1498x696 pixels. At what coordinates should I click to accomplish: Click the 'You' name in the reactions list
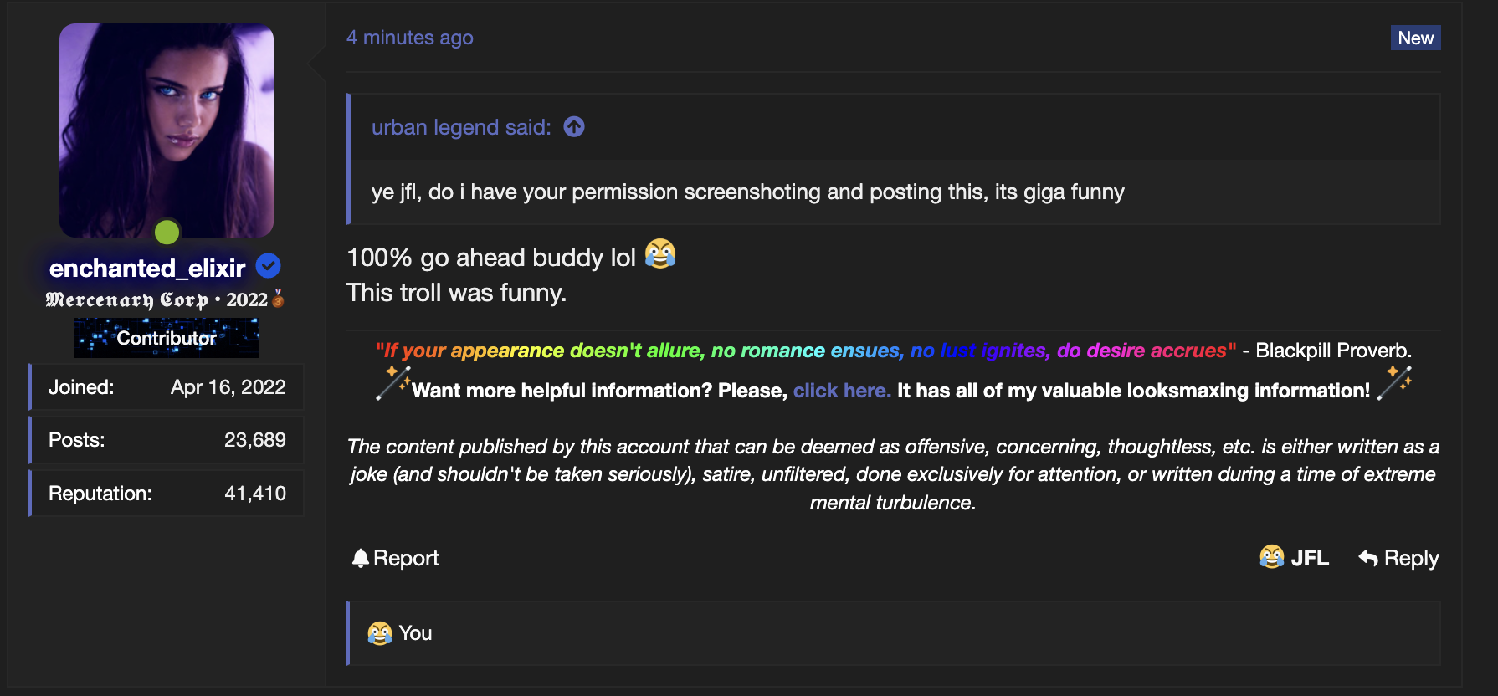(415, 633)
